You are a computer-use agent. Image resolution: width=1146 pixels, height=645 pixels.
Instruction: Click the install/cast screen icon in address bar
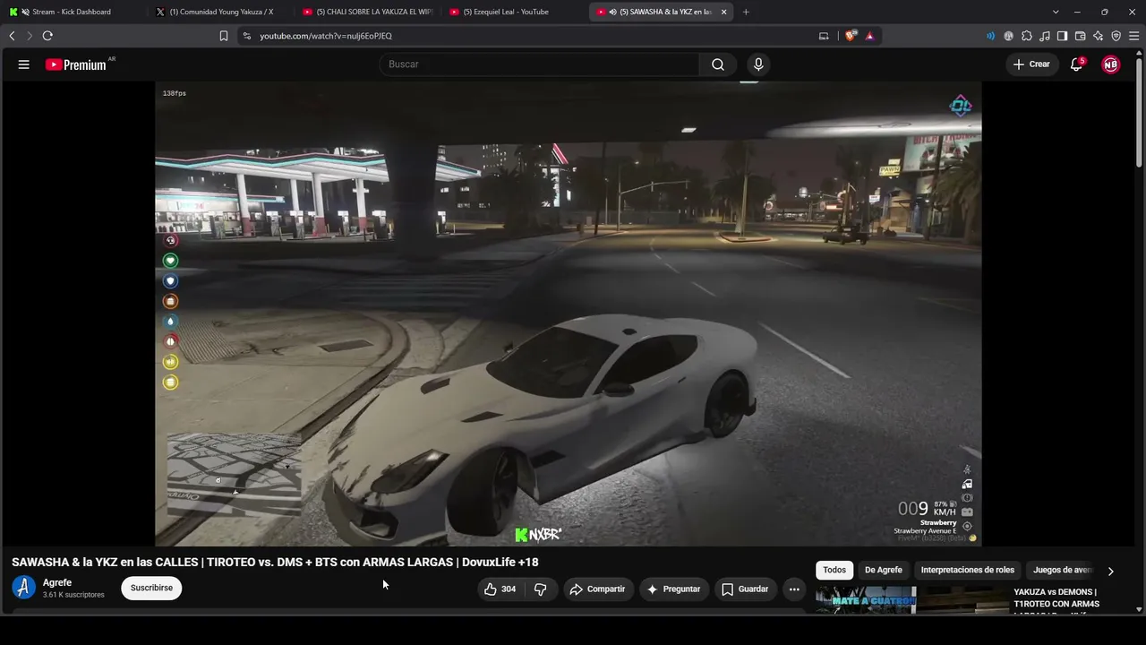click(x=824, y=36)
